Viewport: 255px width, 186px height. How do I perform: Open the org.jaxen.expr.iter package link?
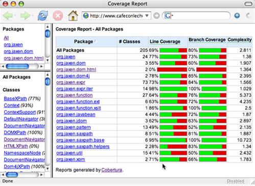[75, 89]
